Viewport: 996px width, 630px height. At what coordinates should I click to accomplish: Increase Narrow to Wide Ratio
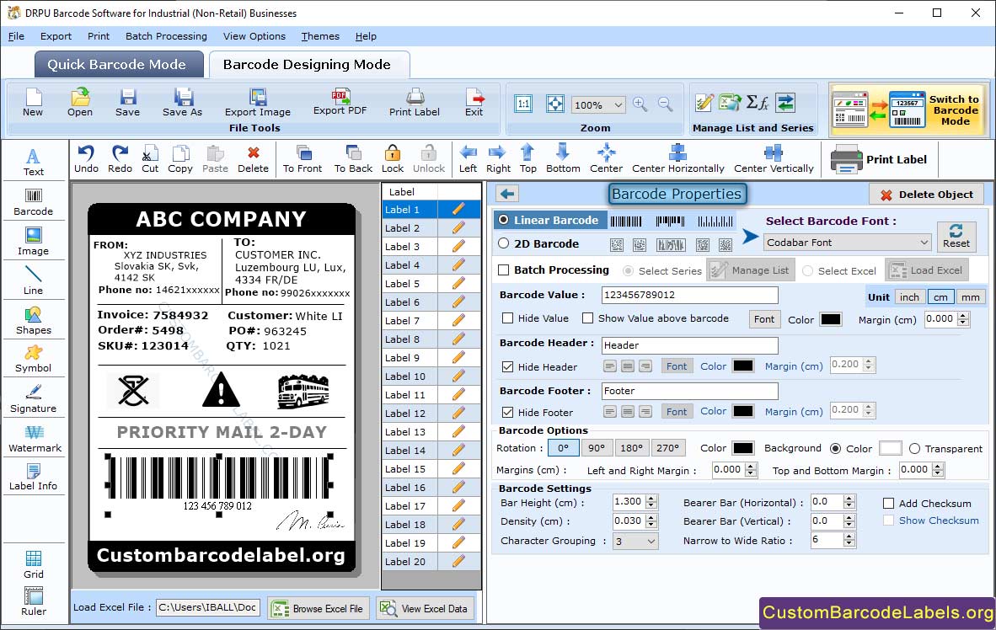click(x=849, y=537)
